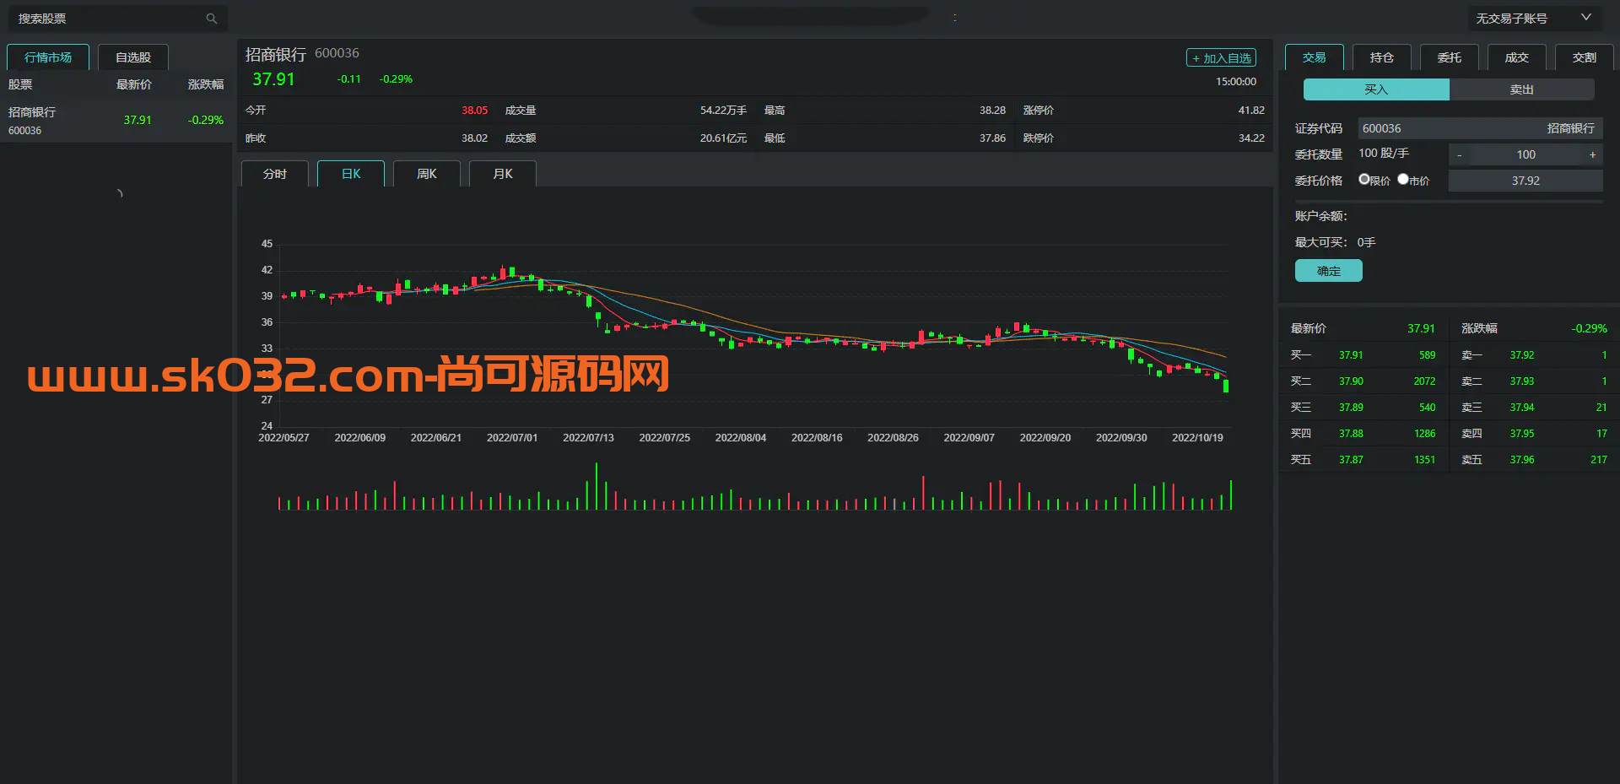Click the quantity field showing 100
Screen dimensions: 1620x784
1525,154
